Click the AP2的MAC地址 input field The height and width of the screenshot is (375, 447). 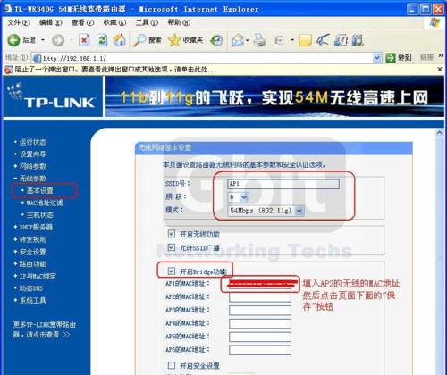(x=260, y=297)
